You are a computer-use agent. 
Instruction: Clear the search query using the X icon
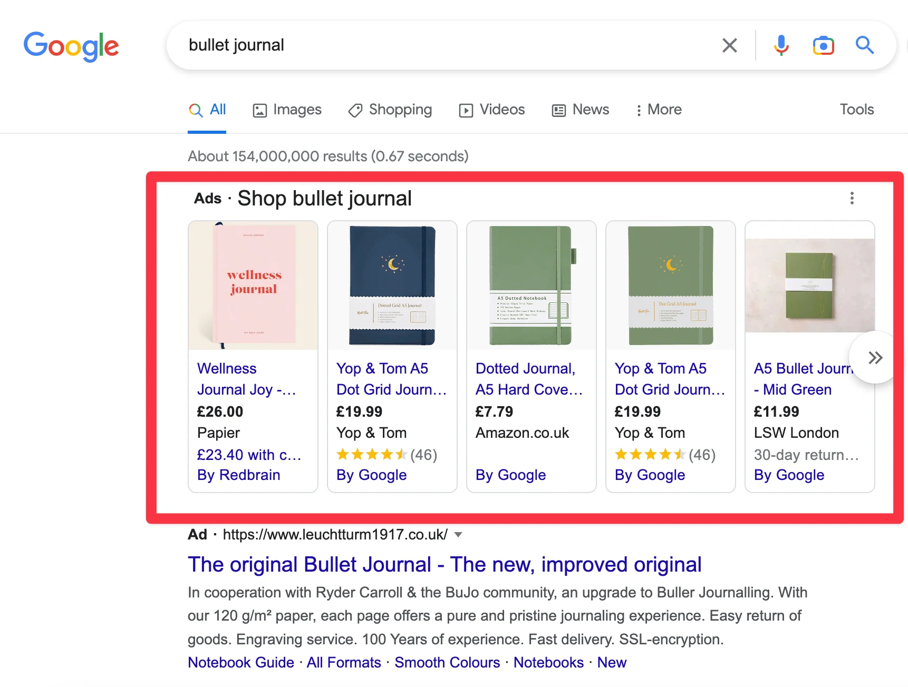pos(729,45)
